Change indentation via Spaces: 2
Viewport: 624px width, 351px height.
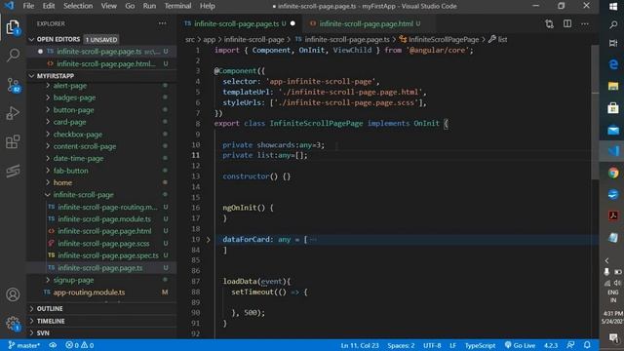pos(401,345)
